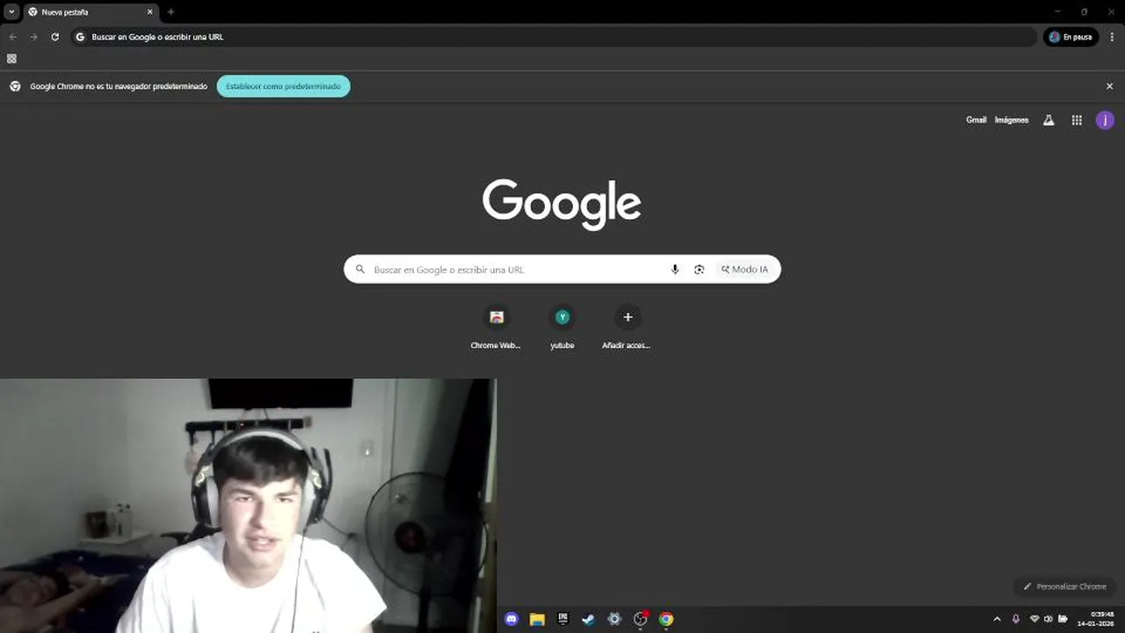Screen dimensions: 1125x633
Task: Open the Google apps grid
Action: [x=1077, y=120]
